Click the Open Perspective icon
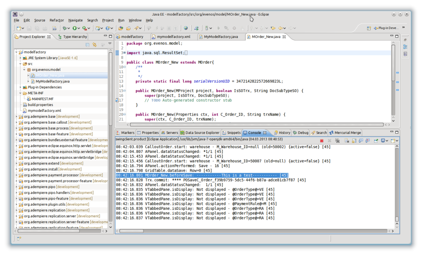 [x=369, y=28]
